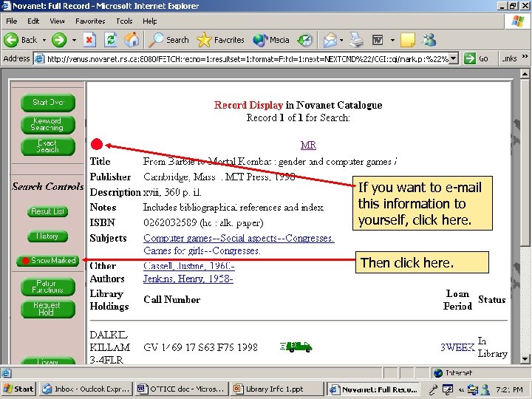Switch to the Word document taskbar item
The height and width of the screenshot is (399, 532).
coord(181,389)
